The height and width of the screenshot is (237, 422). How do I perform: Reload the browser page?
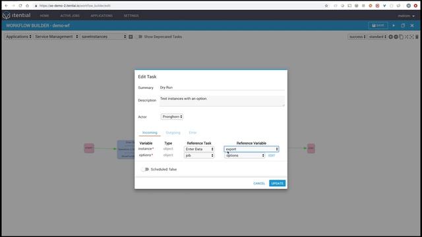click(x=20, y=5)
